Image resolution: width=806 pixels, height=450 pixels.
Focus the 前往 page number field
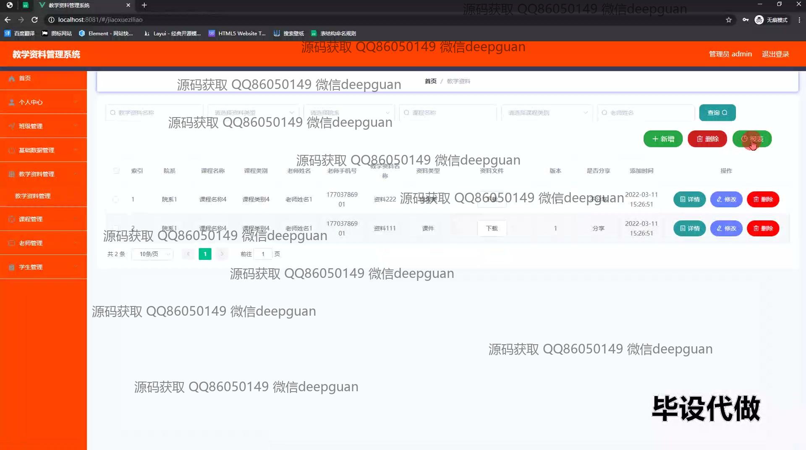[263, 254]
